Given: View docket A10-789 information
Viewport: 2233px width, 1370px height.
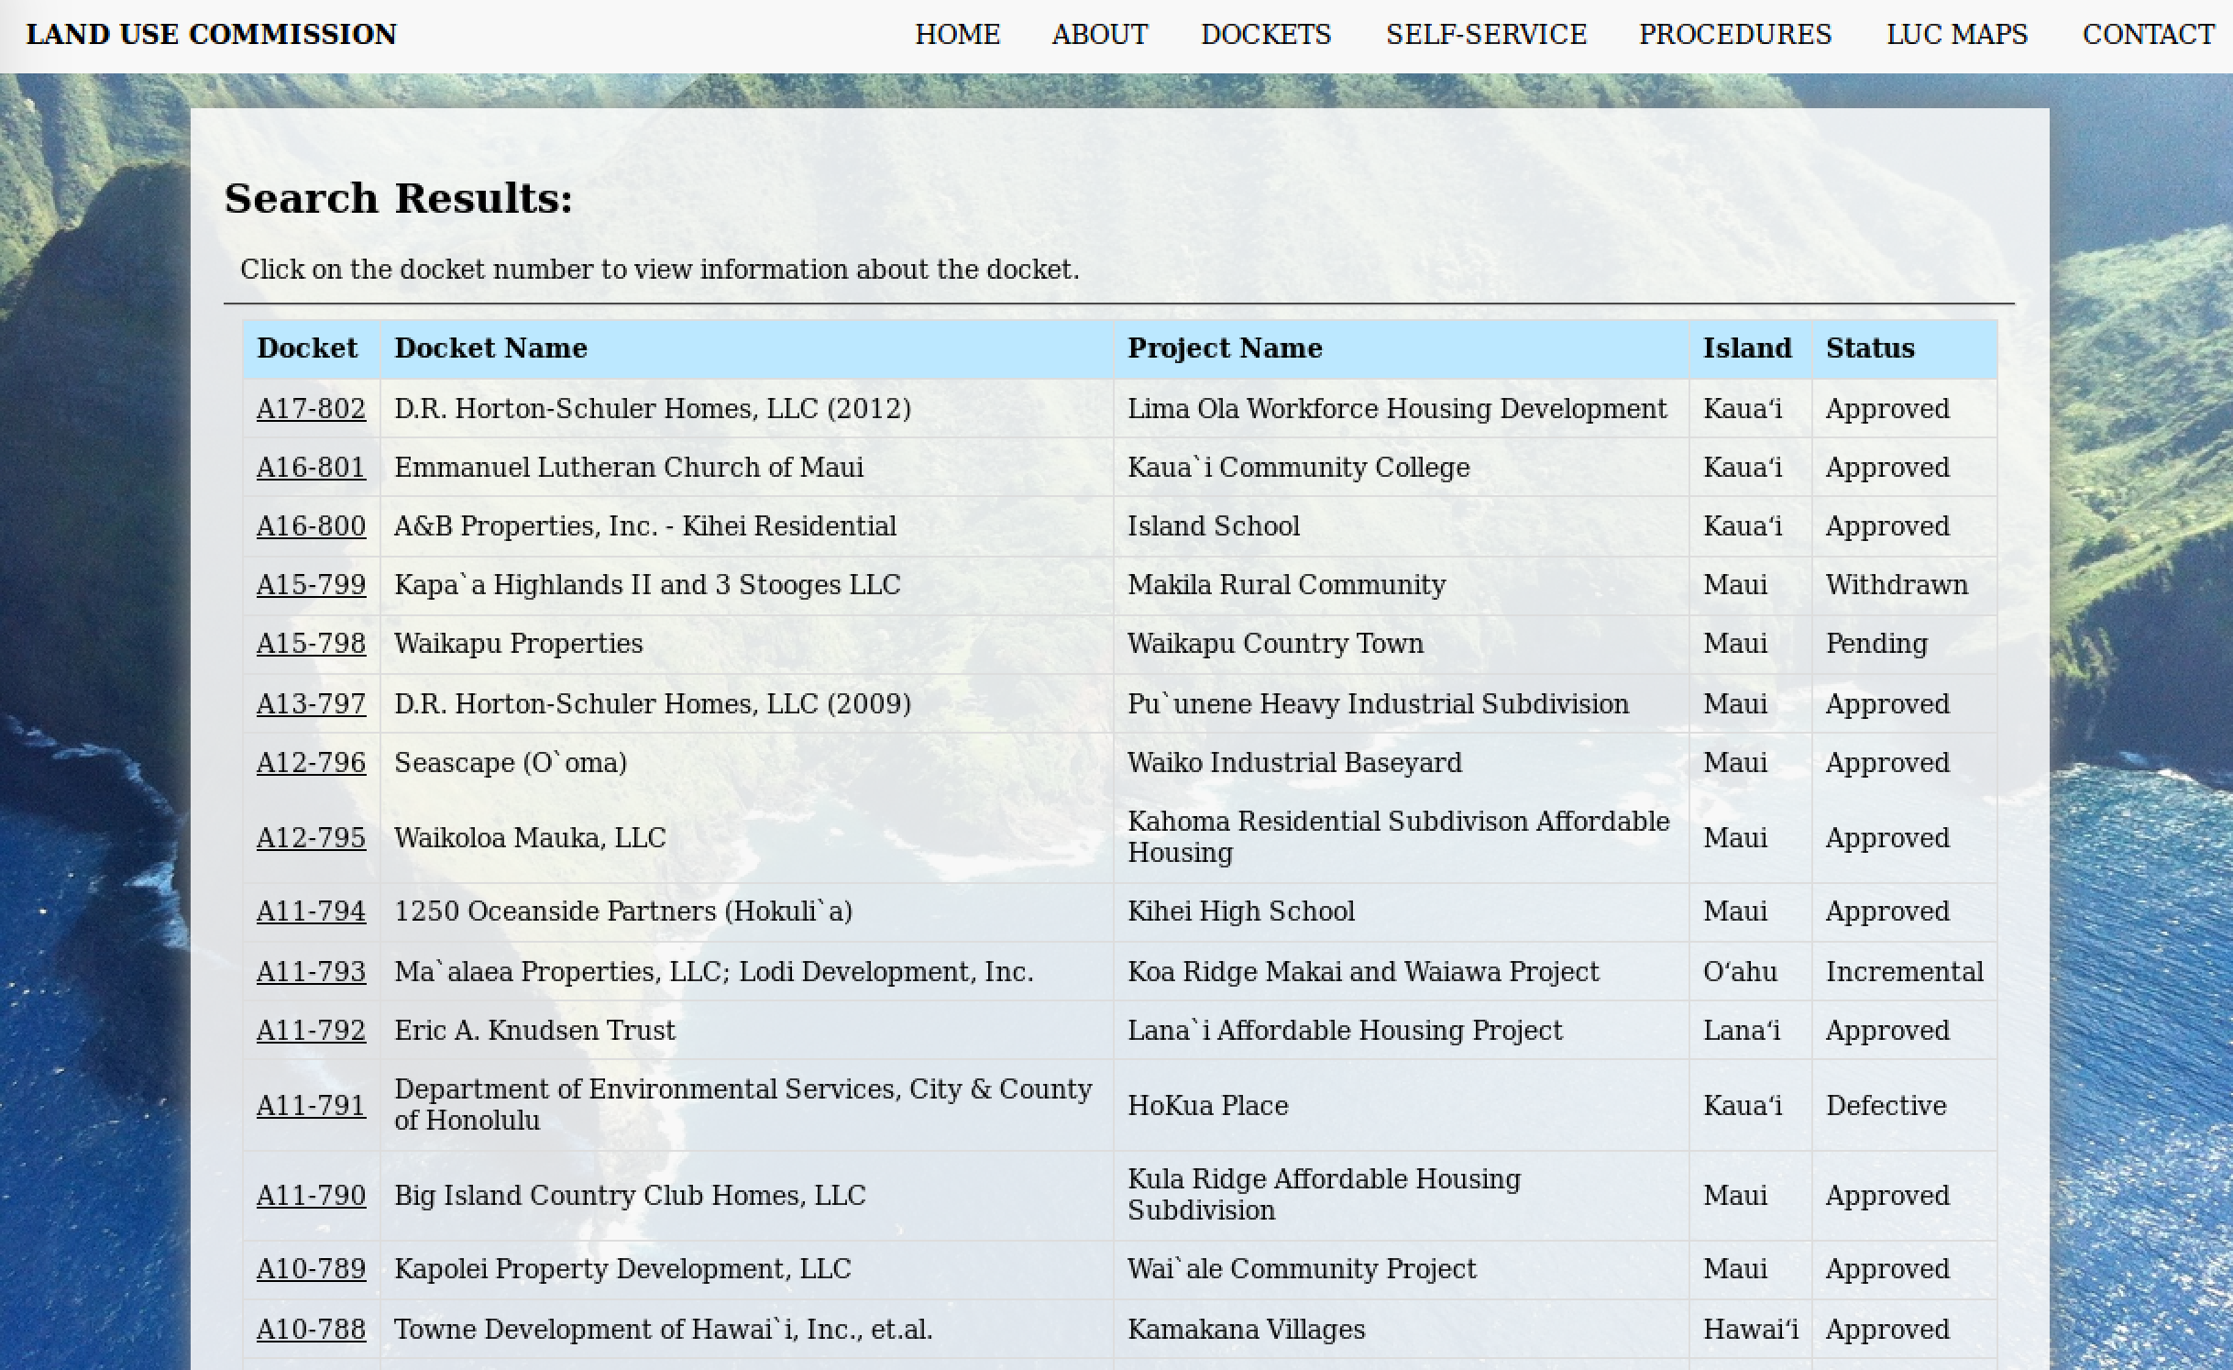Looking at the screenshot, I should tap(311, 1269).
